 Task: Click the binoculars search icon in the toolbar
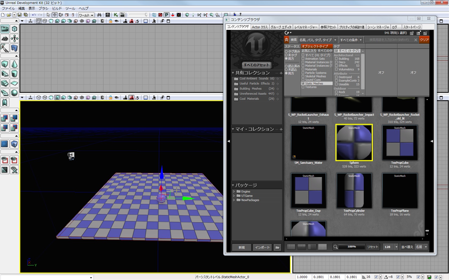pos(99,15)
